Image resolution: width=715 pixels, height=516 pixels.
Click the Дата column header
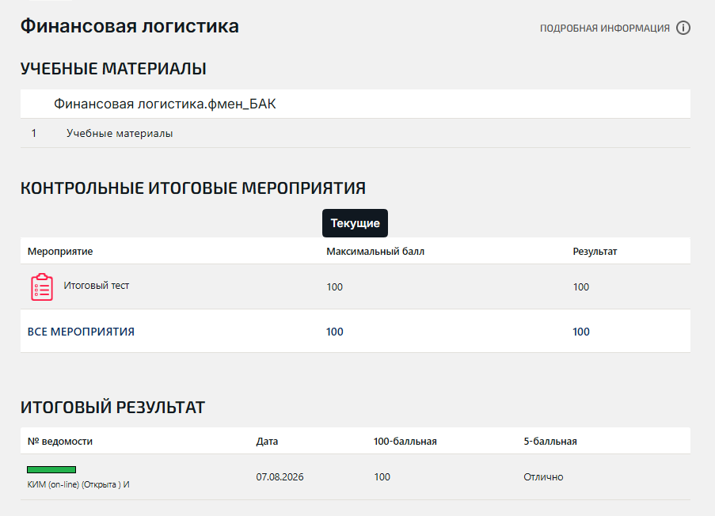point(267,442)
